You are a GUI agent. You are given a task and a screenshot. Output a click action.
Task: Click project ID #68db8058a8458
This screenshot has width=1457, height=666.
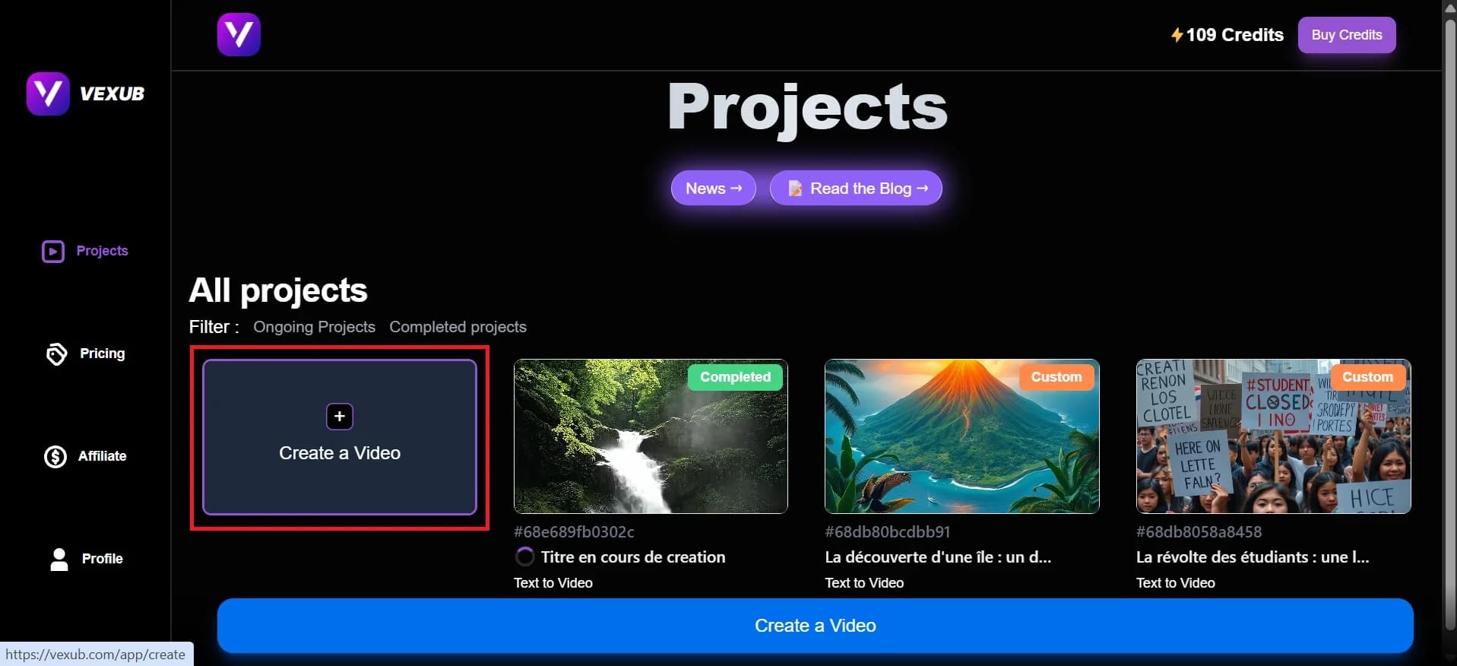click(x=1199, y=532)
